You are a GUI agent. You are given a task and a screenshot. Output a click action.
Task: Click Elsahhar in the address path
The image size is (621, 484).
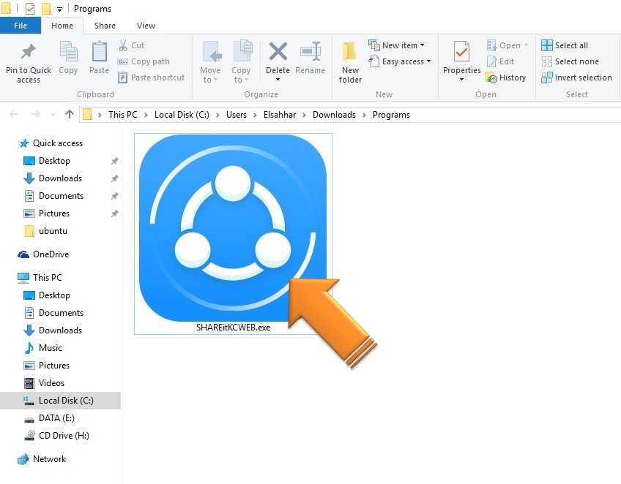[280, 115]
